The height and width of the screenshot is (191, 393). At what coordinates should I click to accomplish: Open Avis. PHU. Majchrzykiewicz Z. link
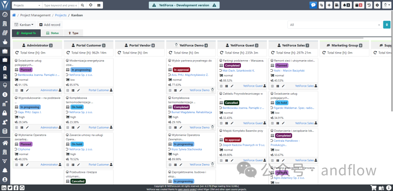pos(190,75)
